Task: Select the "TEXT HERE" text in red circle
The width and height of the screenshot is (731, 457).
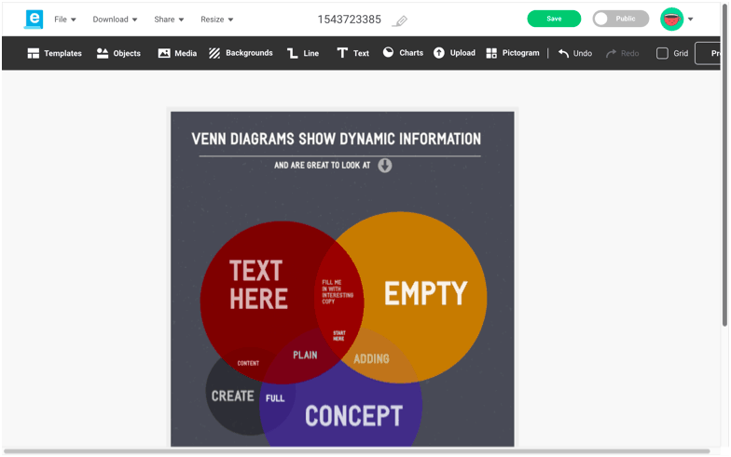Action: (258, 285)
